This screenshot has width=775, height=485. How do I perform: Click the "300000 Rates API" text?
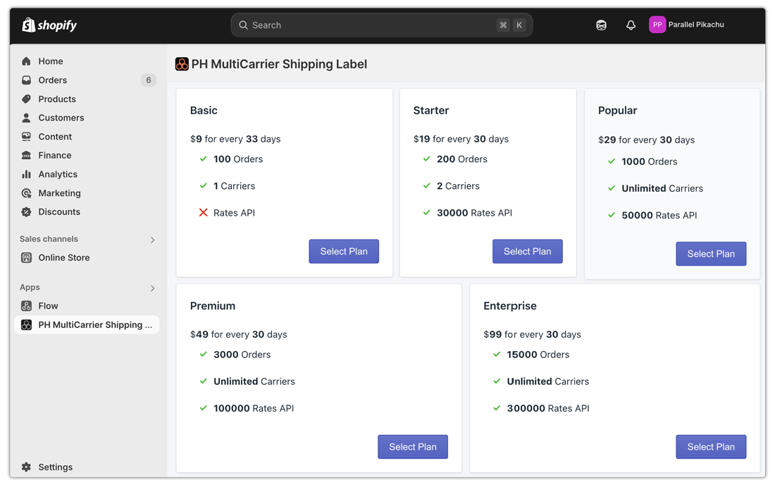click(548, 408)
